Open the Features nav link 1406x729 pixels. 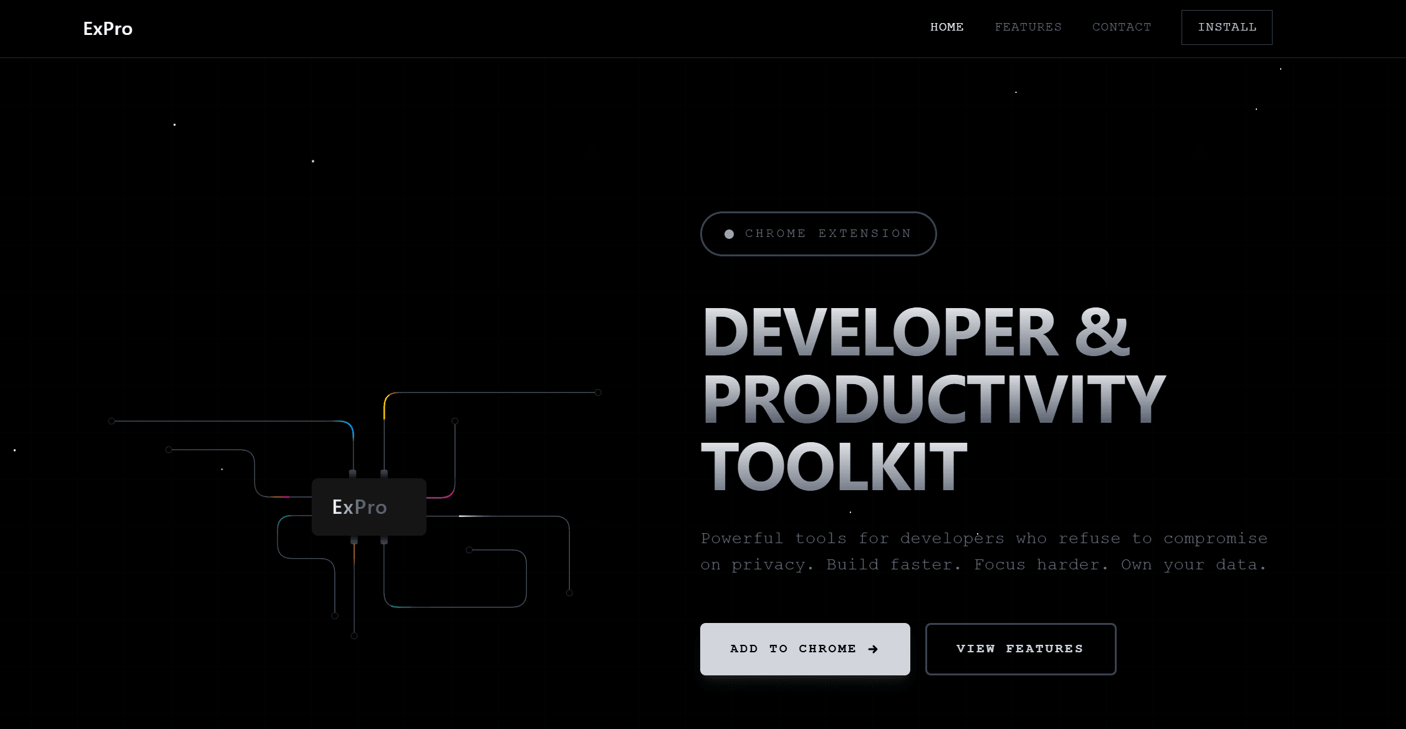click(x=1028, y=27)
